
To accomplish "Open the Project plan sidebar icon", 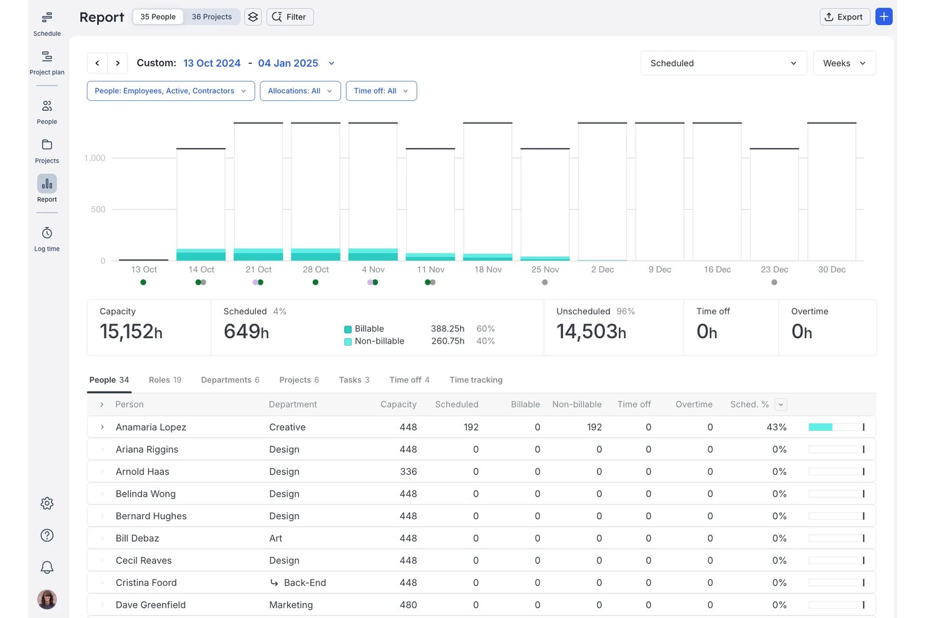I will (47, 56).
